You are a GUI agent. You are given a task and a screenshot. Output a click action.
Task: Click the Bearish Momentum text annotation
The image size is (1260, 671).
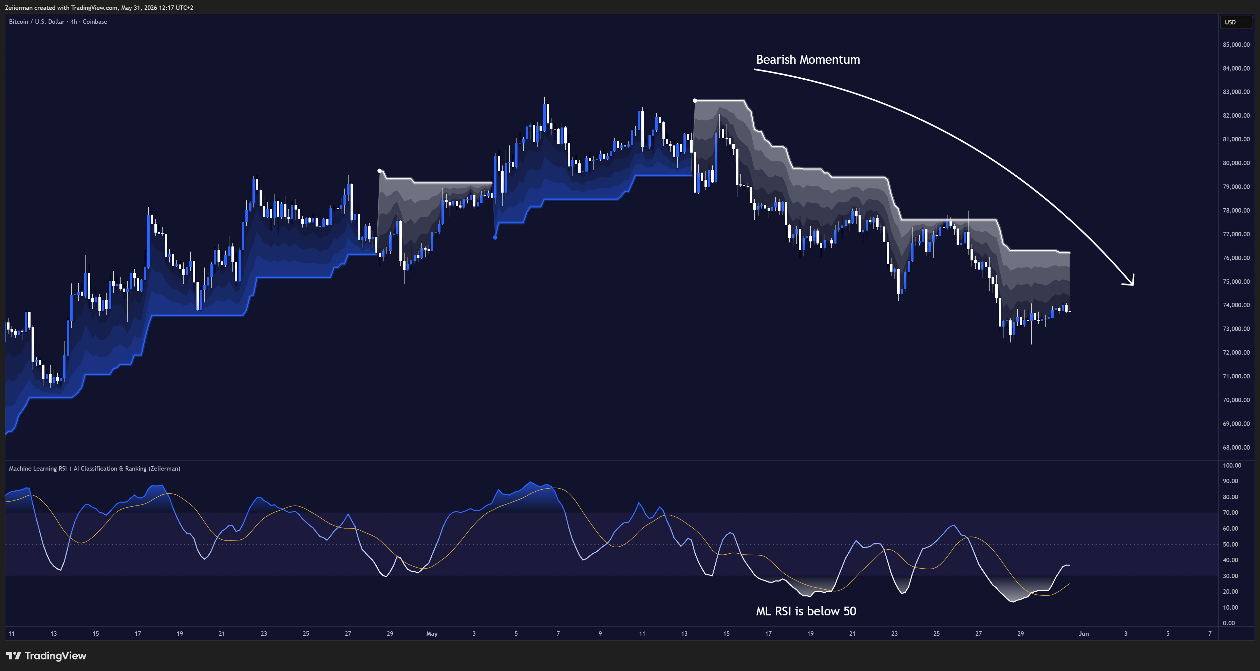808,60
